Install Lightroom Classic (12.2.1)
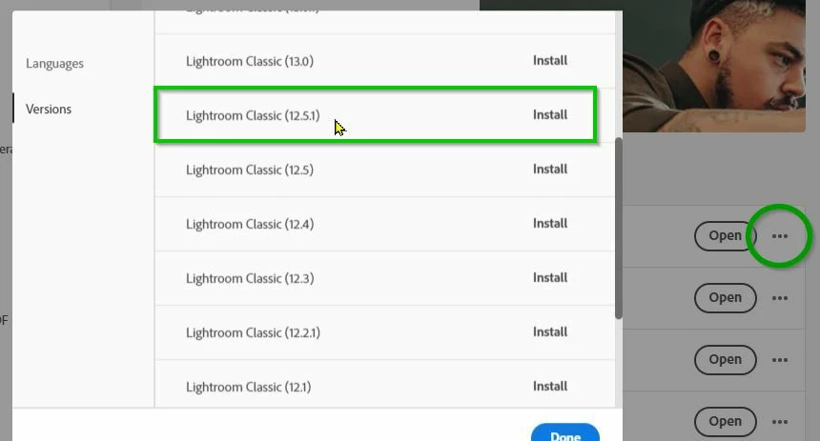The height and width of the screenshot is (441, 820). pos(550,332)
